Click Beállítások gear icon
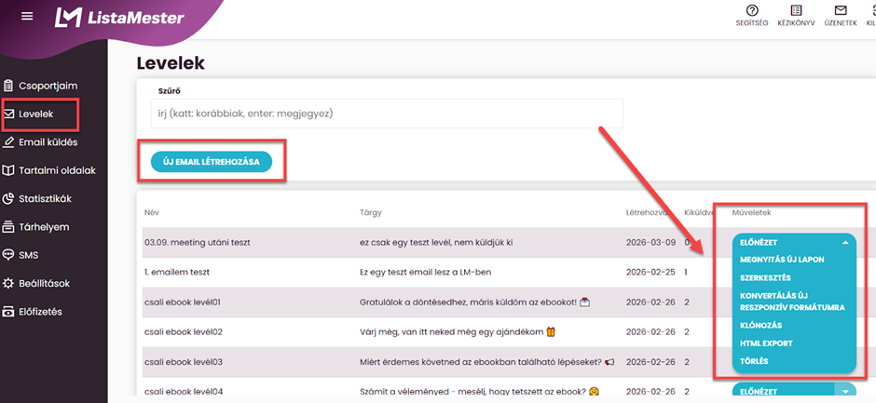This screenshot has height=403, width=876. click(x=9, y=283)
